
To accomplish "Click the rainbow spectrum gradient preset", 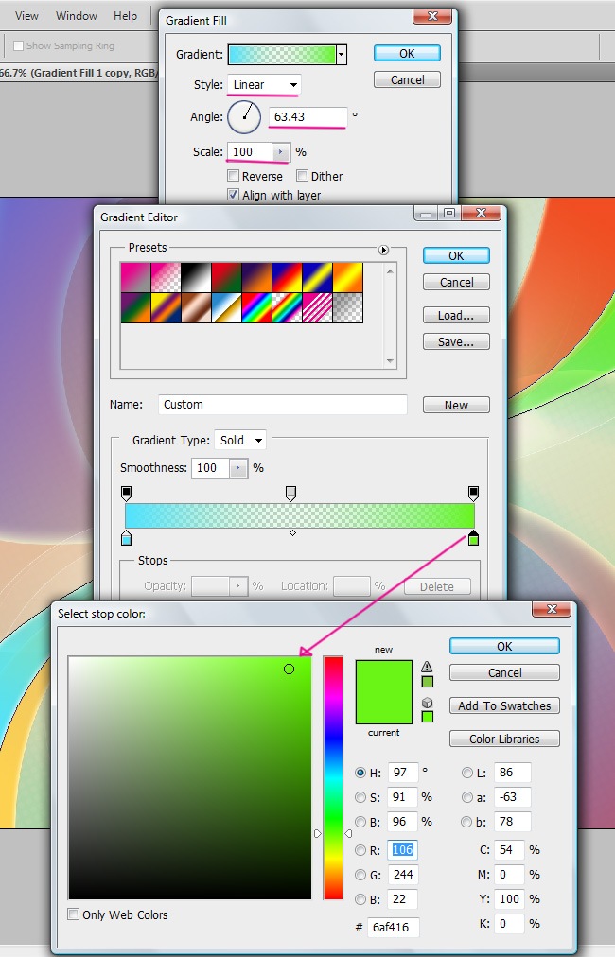I will [x=256, y=306].
